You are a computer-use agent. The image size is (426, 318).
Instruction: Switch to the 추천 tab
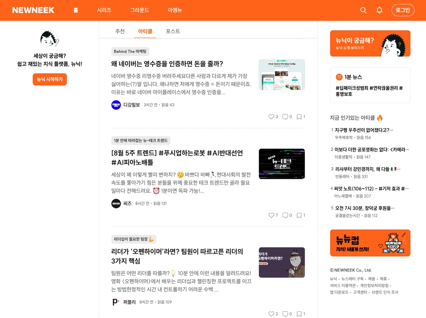tap(120, 31)
